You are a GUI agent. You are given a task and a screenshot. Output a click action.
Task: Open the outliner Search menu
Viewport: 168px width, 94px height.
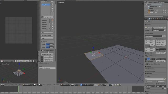155,2
